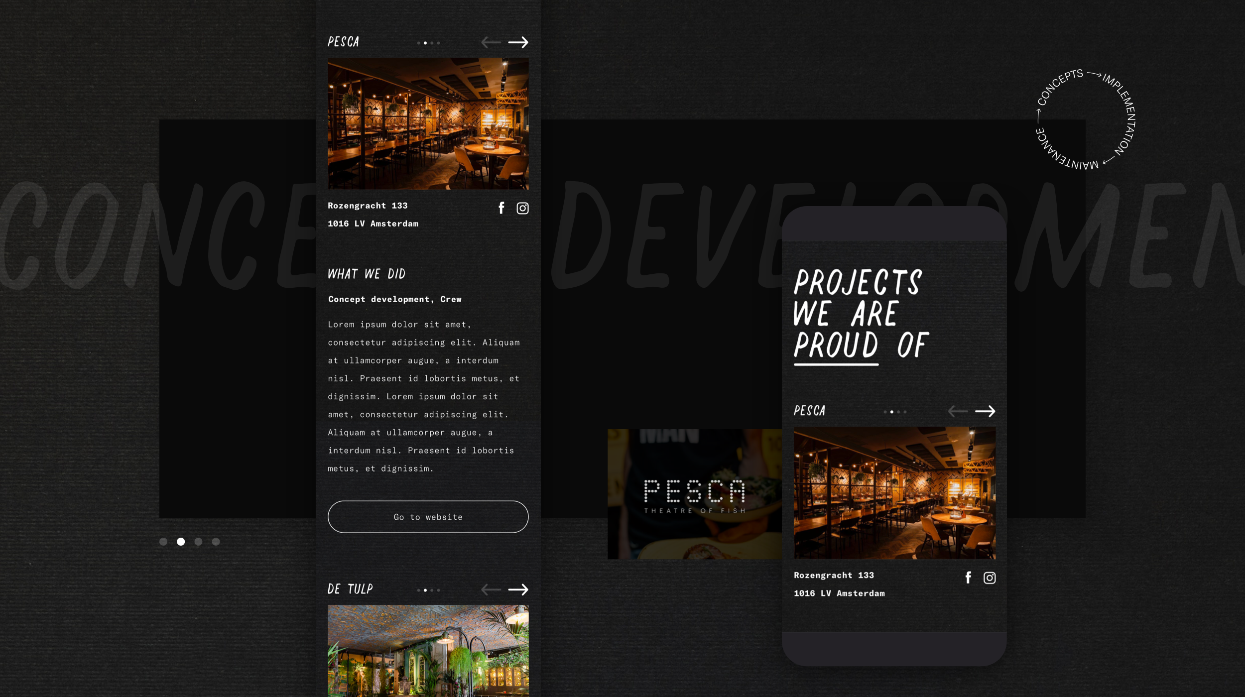Click the previous arrow beside the top PESCA heading in the tall page panel
1245x697 pixels.
click(491, 43)
